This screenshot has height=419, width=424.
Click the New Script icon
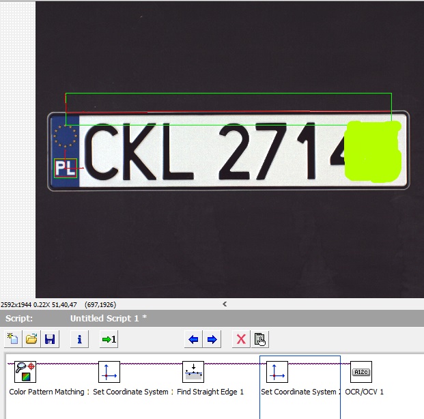[13, 338]
